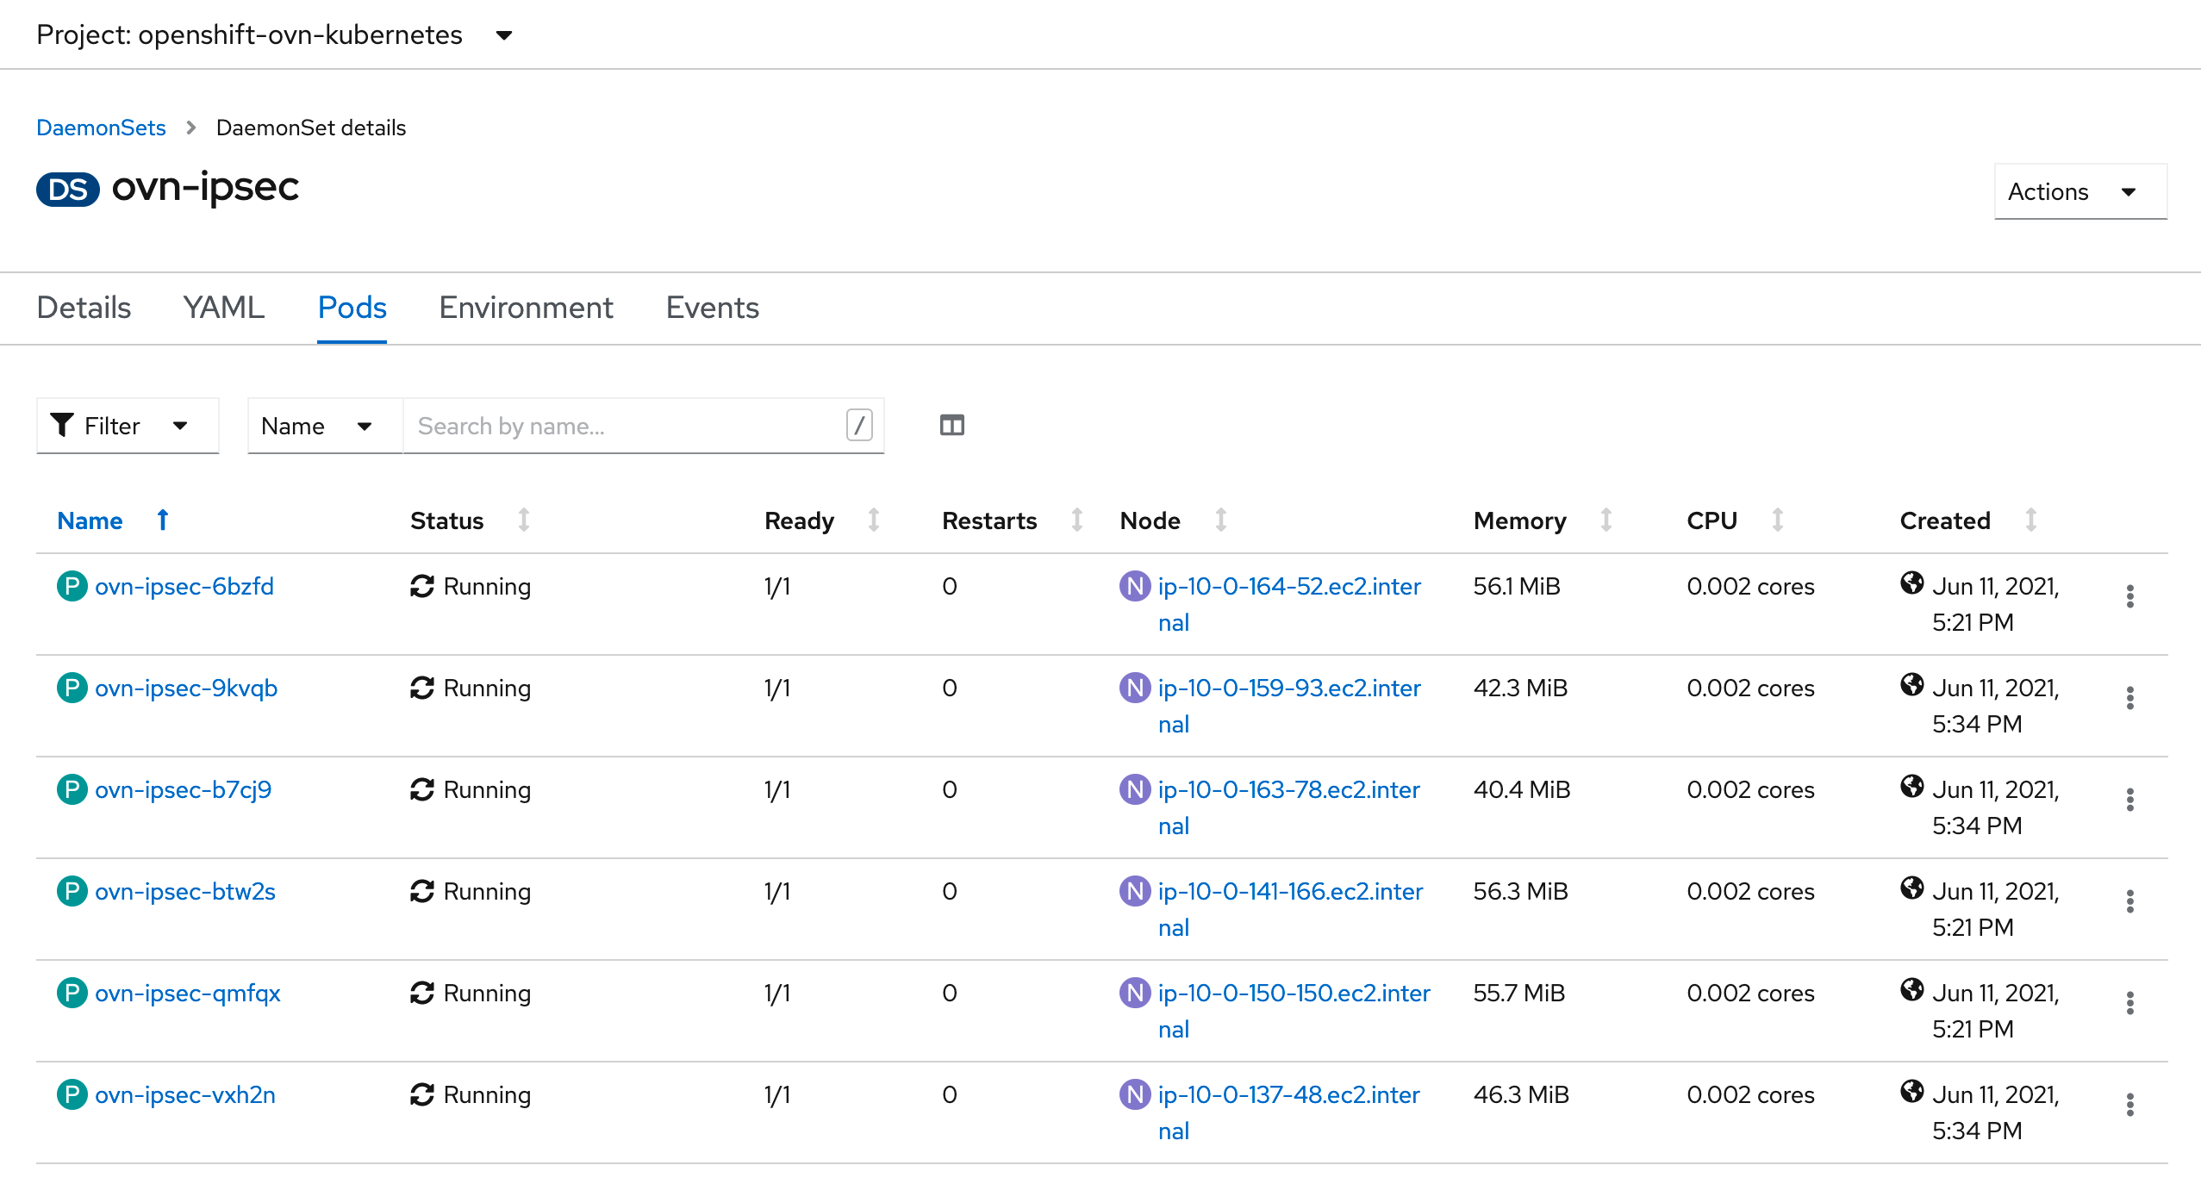
Task: Open the manage columns icon
Action: (951, 426)
